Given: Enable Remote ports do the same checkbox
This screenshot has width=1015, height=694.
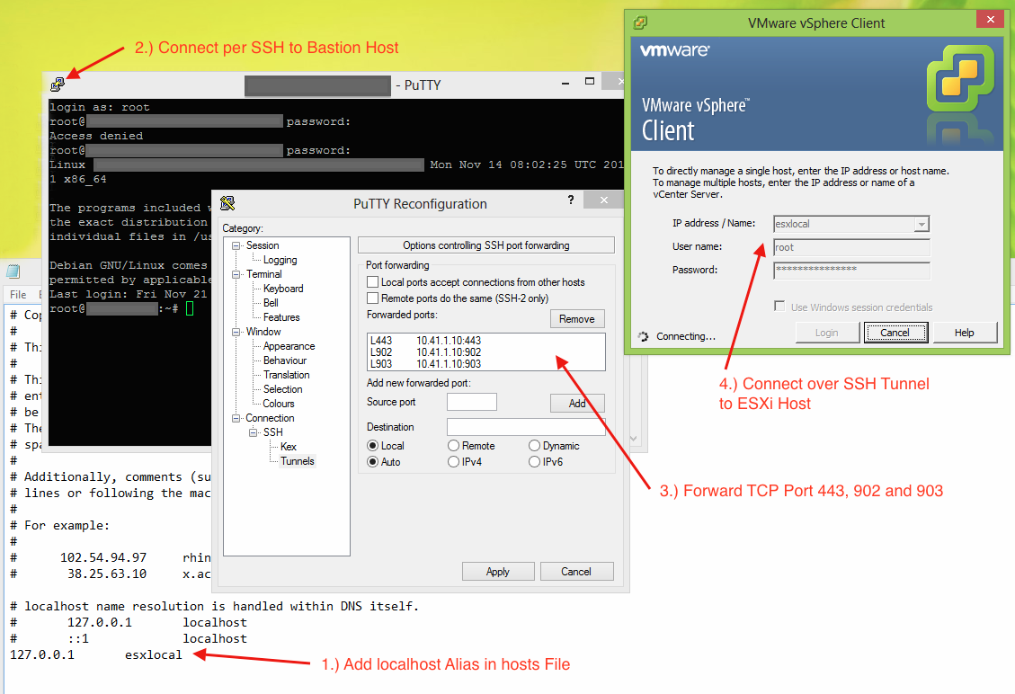Looking at the screenshot, I should pyautogui.click(x=373, y=298).
